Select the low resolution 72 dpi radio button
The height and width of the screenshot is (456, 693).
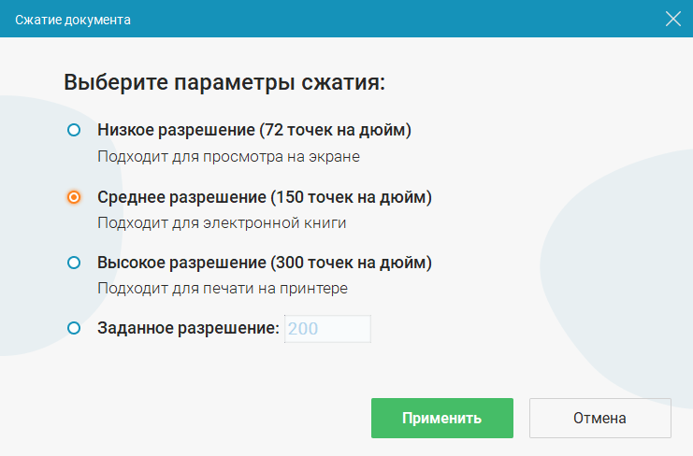[x=74, y=130]
